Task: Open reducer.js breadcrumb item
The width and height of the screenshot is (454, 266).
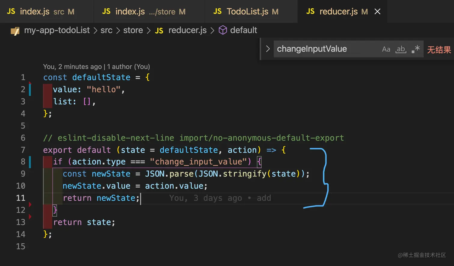Action: tap(187, 30)
